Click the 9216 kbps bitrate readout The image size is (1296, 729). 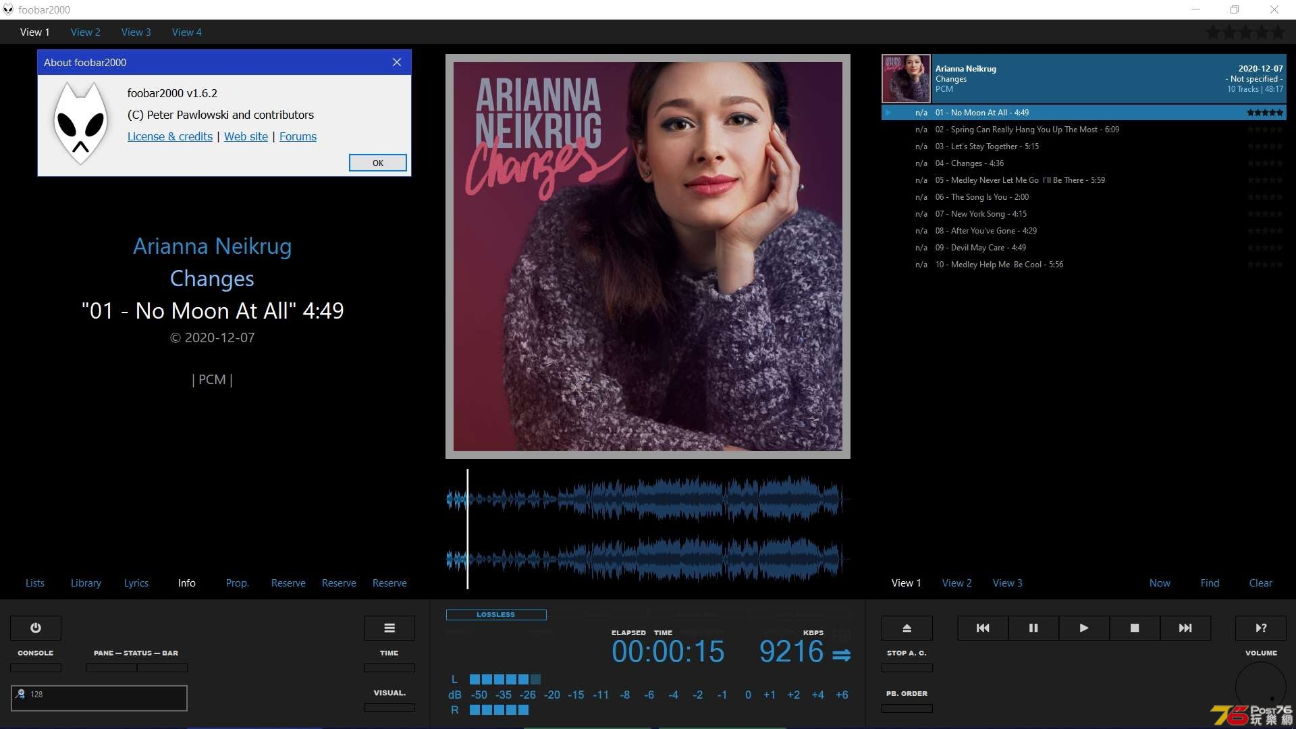(792, 652)
